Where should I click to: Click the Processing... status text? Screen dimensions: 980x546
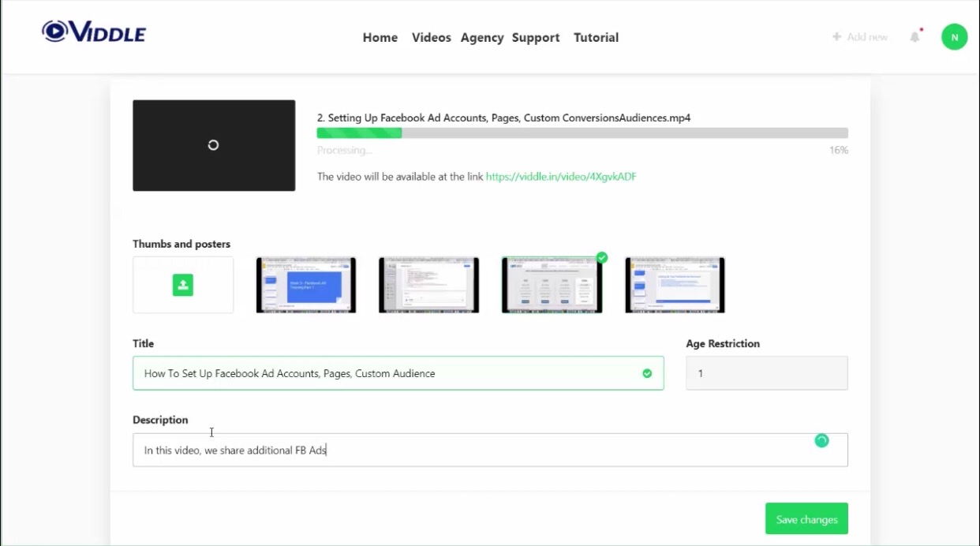click(x=344, y=150)
